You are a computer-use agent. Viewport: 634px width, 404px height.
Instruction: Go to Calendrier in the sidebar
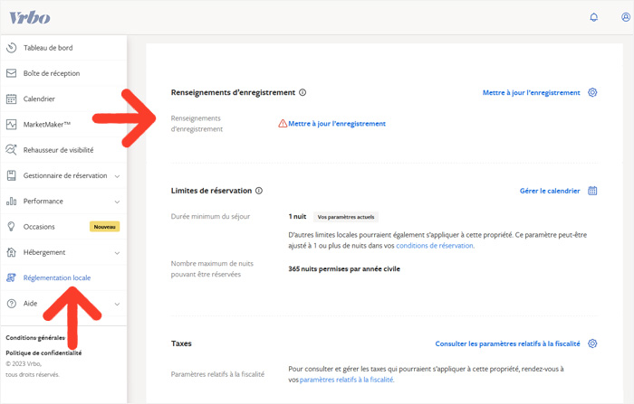coord(63,99)
